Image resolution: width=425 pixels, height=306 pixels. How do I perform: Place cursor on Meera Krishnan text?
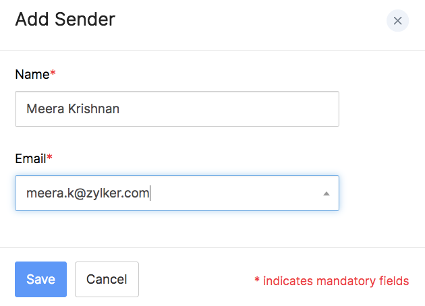click(73, 109)
